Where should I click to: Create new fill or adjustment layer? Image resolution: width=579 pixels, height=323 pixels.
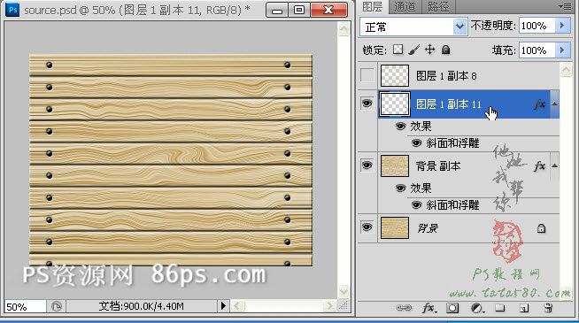(477, 308)
